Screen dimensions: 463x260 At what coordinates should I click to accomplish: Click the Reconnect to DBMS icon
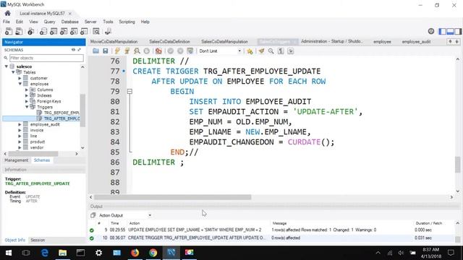pos(108,31)
